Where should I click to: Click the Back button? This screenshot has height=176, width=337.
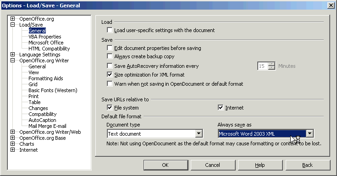coord(308,165)
